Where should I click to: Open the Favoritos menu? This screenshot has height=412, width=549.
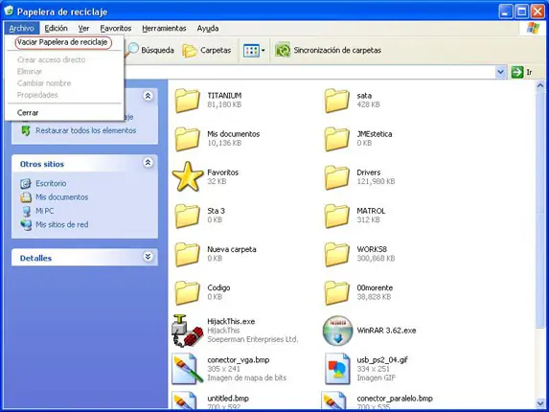[116, 29]
